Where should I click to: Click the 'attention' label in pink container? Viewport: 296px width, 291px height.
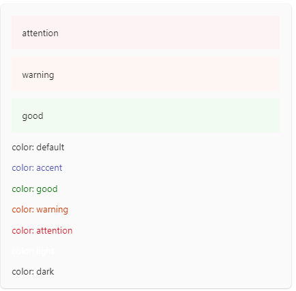[40, 33]
